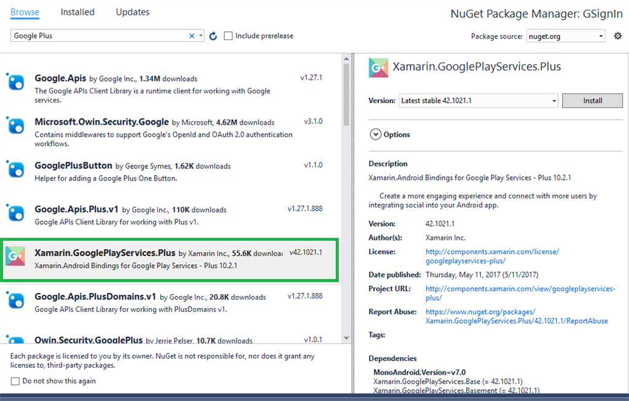Click the refresh search results icon
Viewport: 629px width, 401px height.
(x=213, y=36)
